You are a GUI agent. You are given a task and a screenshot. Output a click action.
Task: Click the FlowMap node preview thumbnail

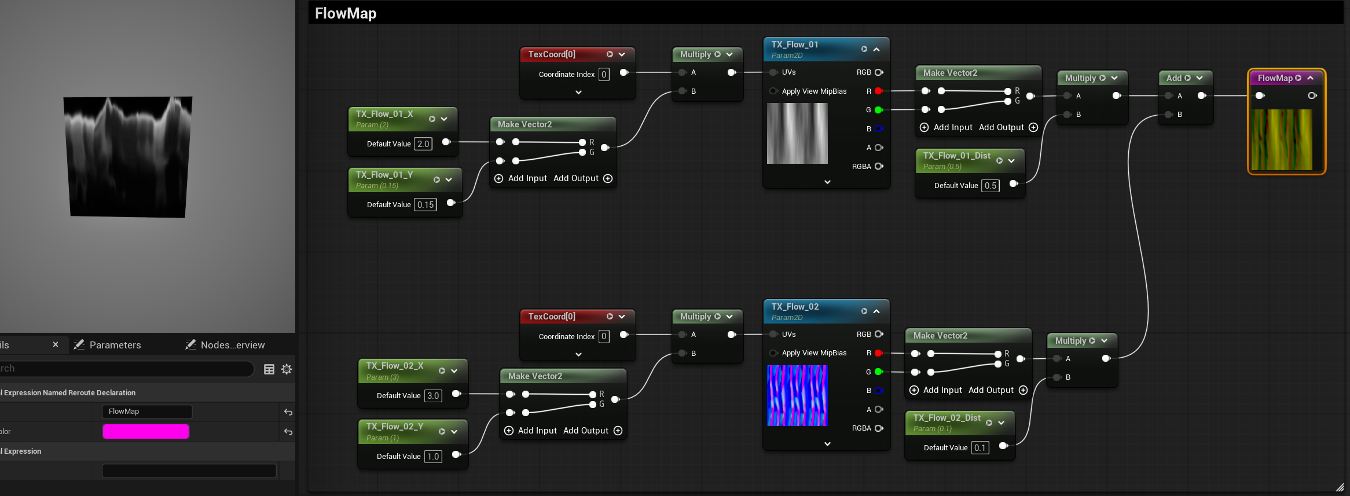1282,139
